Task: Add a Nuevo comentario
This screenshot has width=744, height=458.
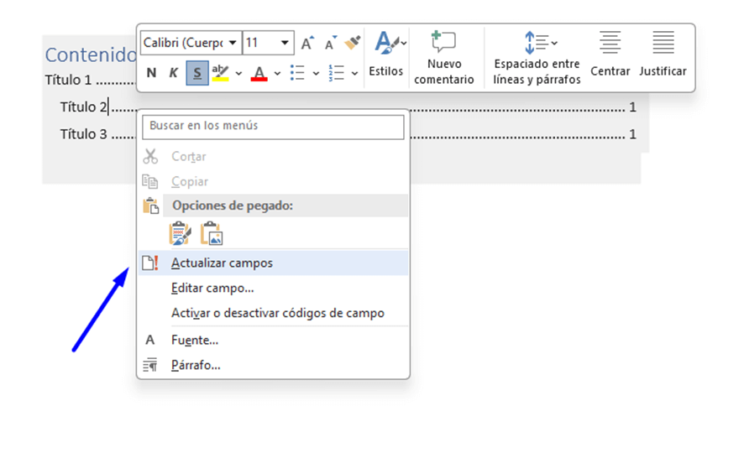Action: pyautogui.click(x=444, y=58)
